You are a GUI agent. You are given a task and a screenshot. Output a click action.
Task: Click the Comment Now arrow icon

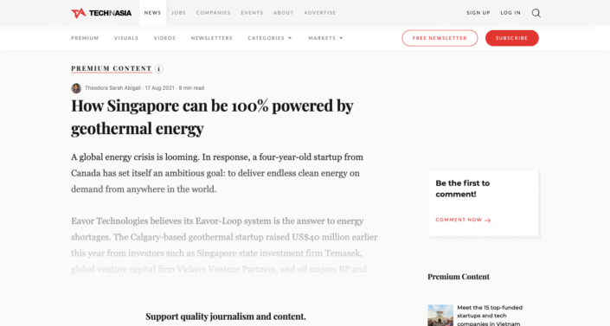[x=488, y=221]
